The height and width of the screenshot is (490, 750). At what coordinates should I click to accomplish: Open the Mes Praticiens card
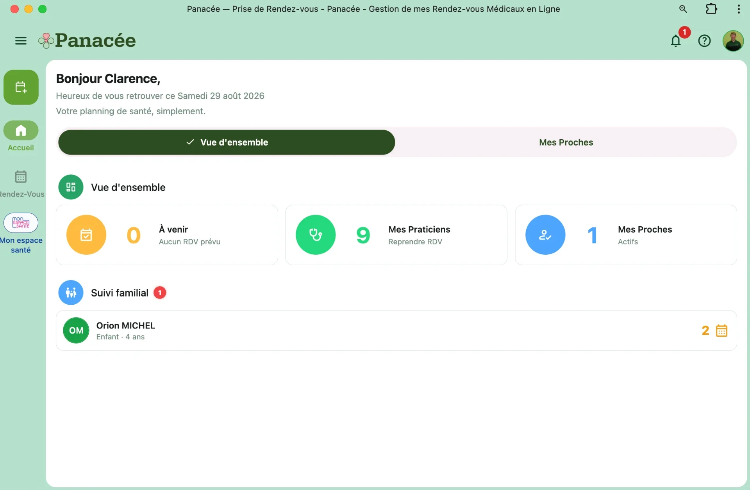396,235
